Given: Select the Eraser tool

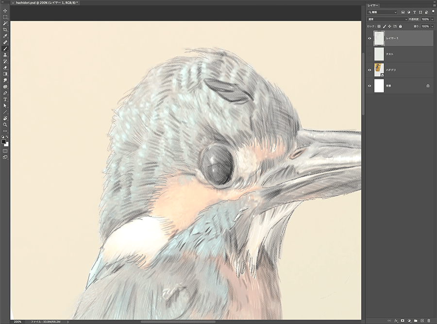Looking at the screenshot, I should [5, 68].
